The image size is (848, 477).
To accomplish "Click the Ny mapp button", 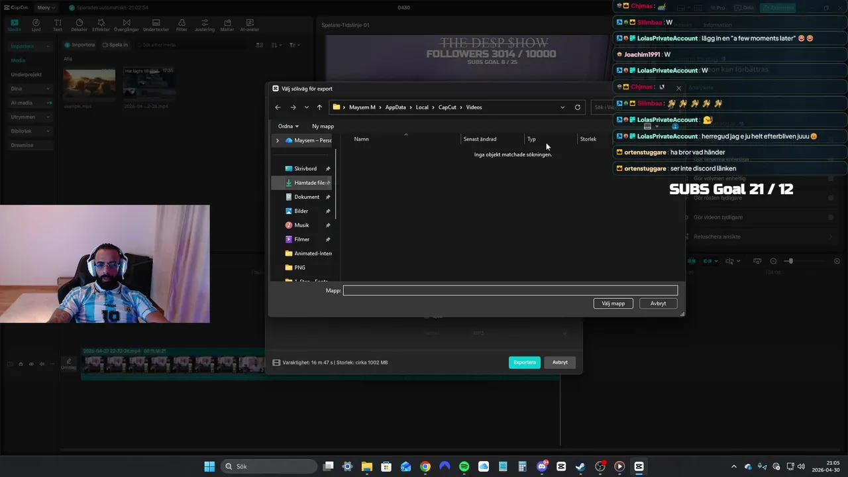I will click(323, 126).
